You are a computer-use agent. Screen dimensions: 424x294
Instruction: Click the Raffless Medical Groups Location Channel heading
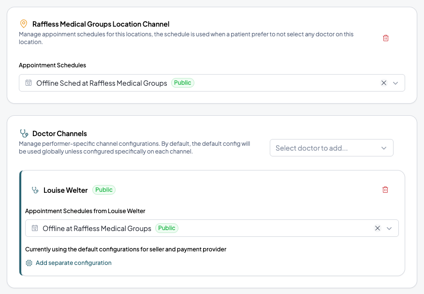tap(101, 24)
